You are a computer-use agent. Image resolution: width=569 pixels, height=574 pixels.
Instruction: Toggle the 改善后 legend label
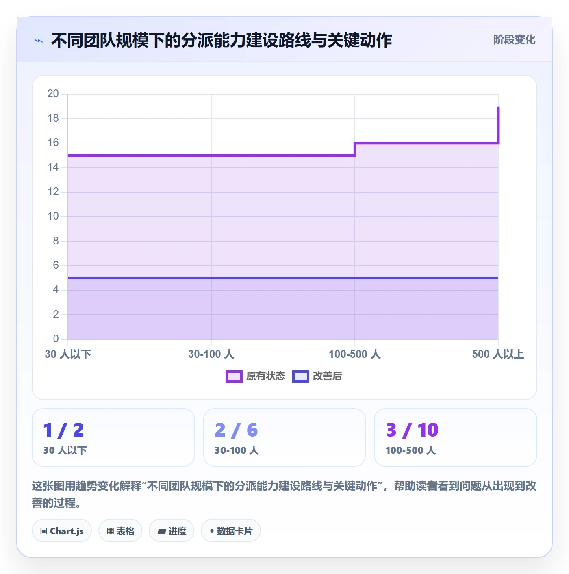point(328,376)
